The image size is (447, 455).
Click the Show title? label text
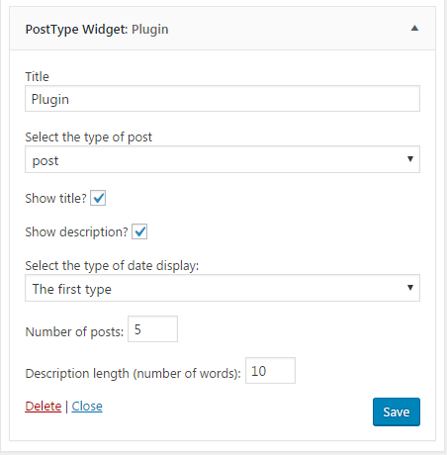pos(55,199)
